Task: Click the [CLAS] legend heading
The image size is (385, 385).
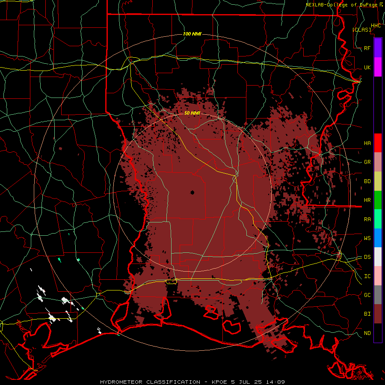Action: click(x=361, y=30)
